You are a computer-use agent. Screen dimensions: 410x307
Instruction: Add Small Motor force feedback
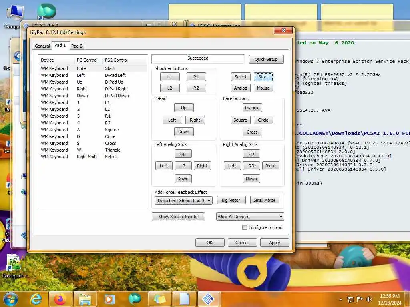click(x=265, y=200)
